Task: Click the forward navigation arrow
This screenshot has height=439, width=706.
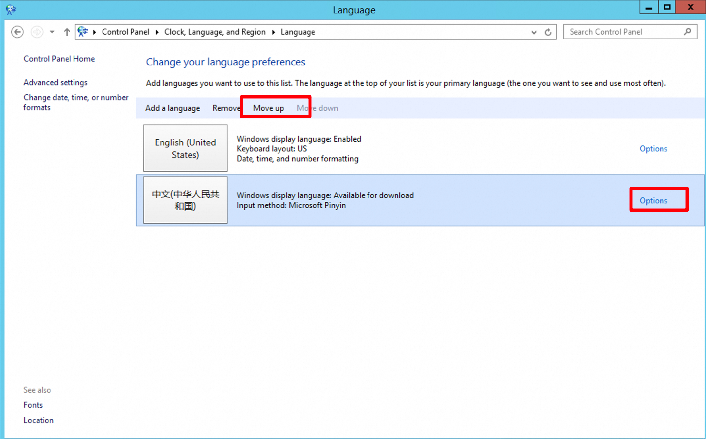Action: pos(37,32)
